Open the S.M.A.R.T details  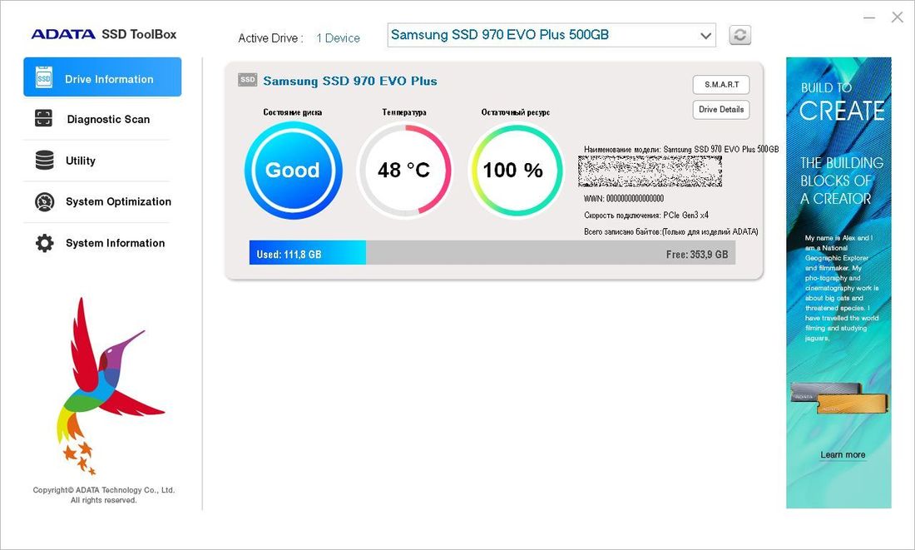pos(721,85)
